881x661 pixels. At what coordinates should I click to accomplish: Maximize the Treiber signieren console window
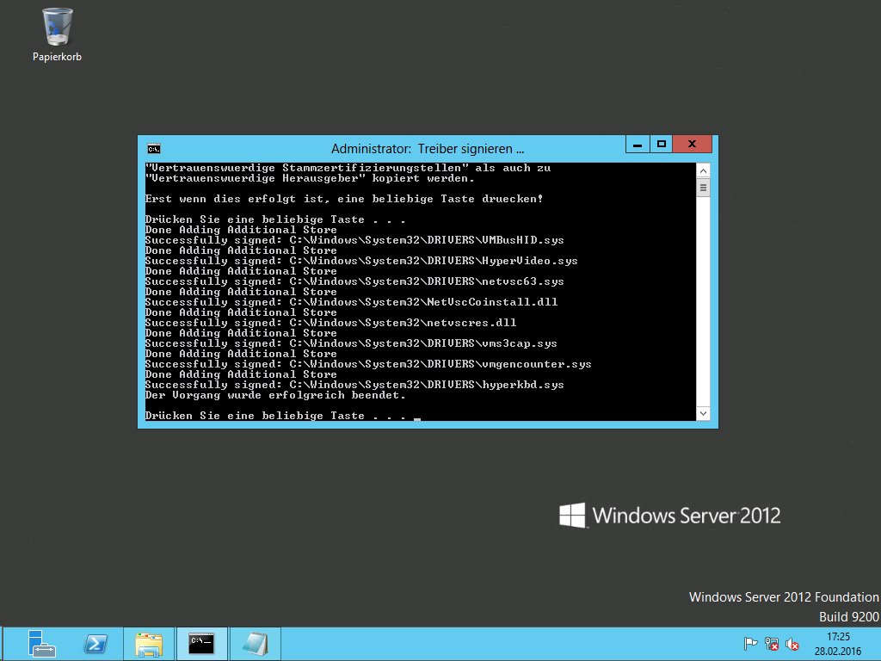[661, 144]
